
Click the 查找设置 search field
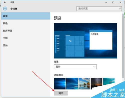tap(99, 8)
